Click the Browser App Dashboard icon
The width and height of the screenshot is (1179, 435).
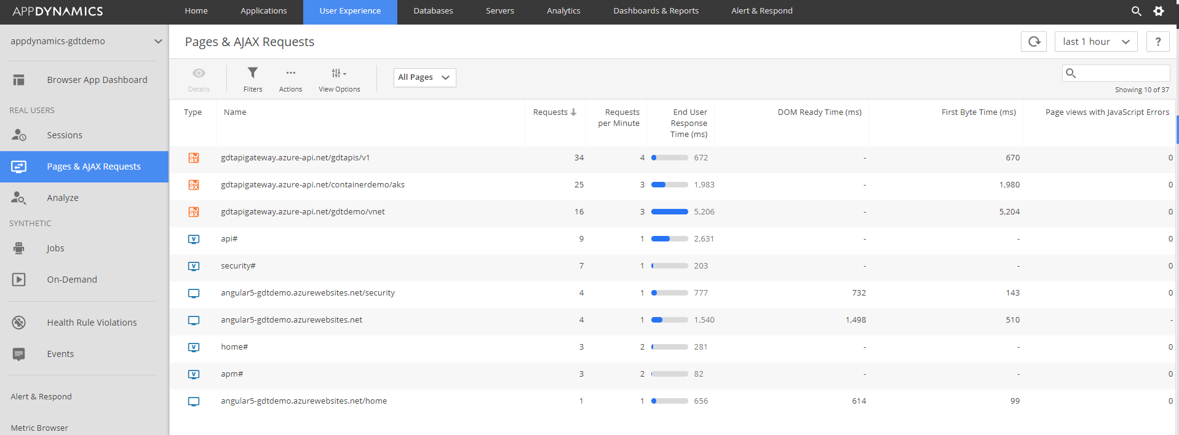tap(19, 80)
